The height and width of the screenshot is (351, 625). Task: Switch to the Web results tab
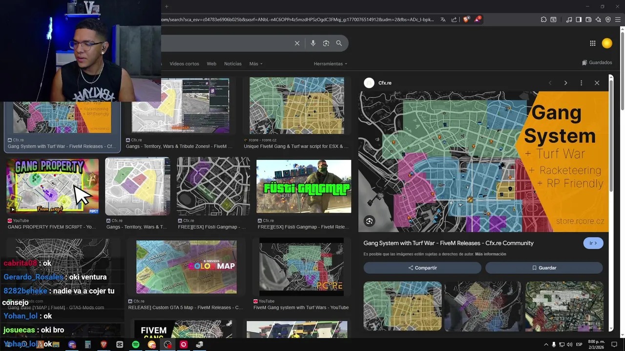point(211,64)
